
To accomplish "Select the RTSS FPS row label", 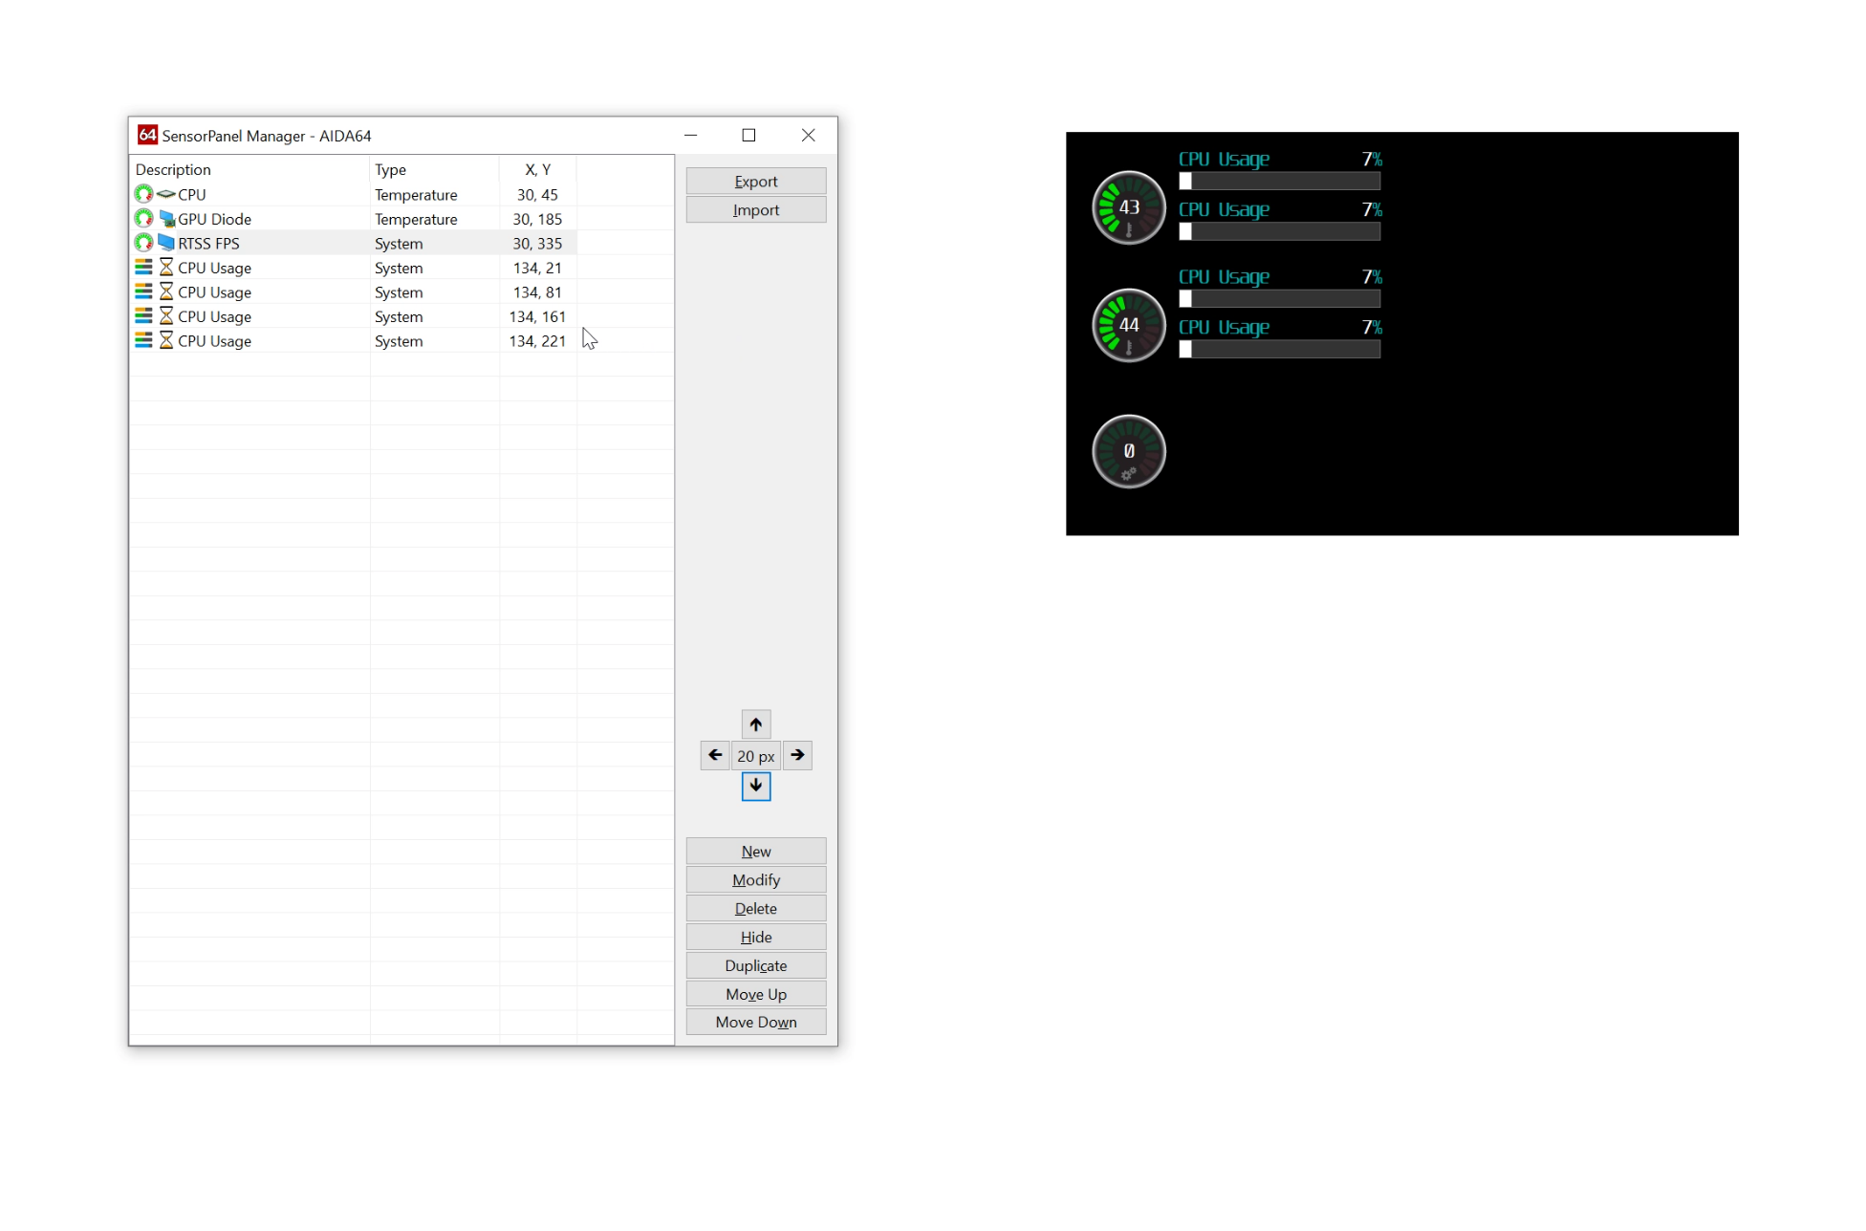I will click(x=208, y=243).
